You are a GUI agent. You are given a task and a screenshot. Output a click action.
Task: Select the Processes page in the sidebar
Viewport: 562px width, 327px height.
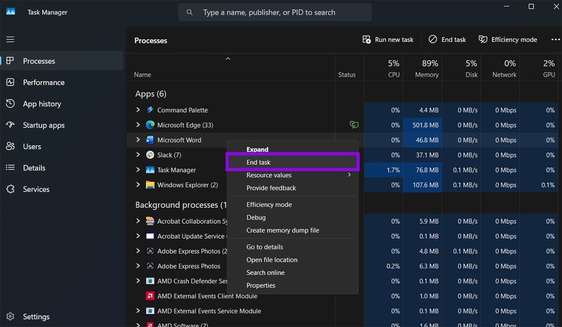(62, 61)
